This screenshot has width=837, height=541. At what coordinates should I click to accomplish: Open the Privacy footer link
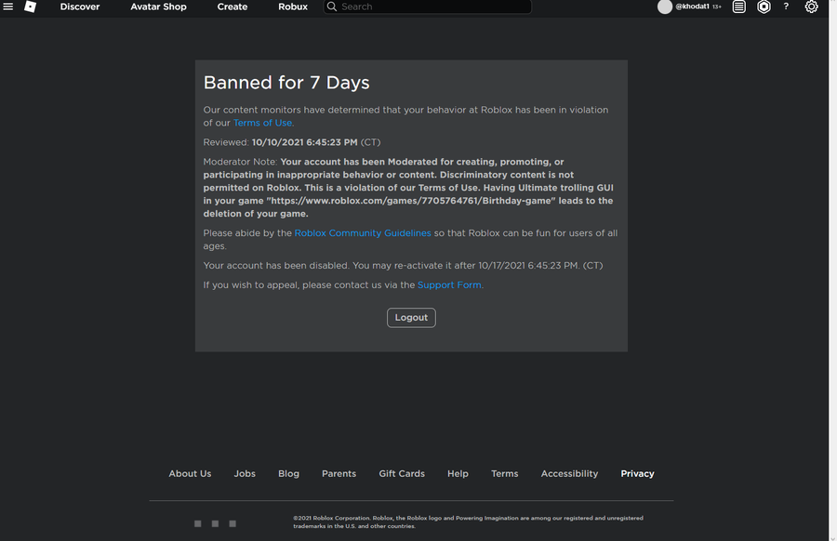[x=637, y=474]
